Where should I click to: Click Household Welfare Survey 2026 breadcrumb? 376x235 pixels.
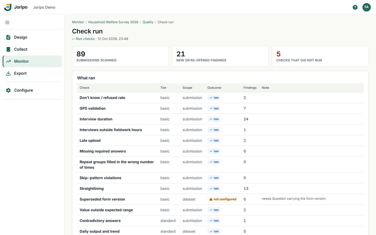pyautogui.click(x=113, y=22)
